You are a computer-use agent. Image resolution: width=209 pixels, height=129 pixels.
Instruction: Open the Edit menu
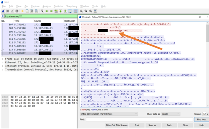[x=11, y=6]
